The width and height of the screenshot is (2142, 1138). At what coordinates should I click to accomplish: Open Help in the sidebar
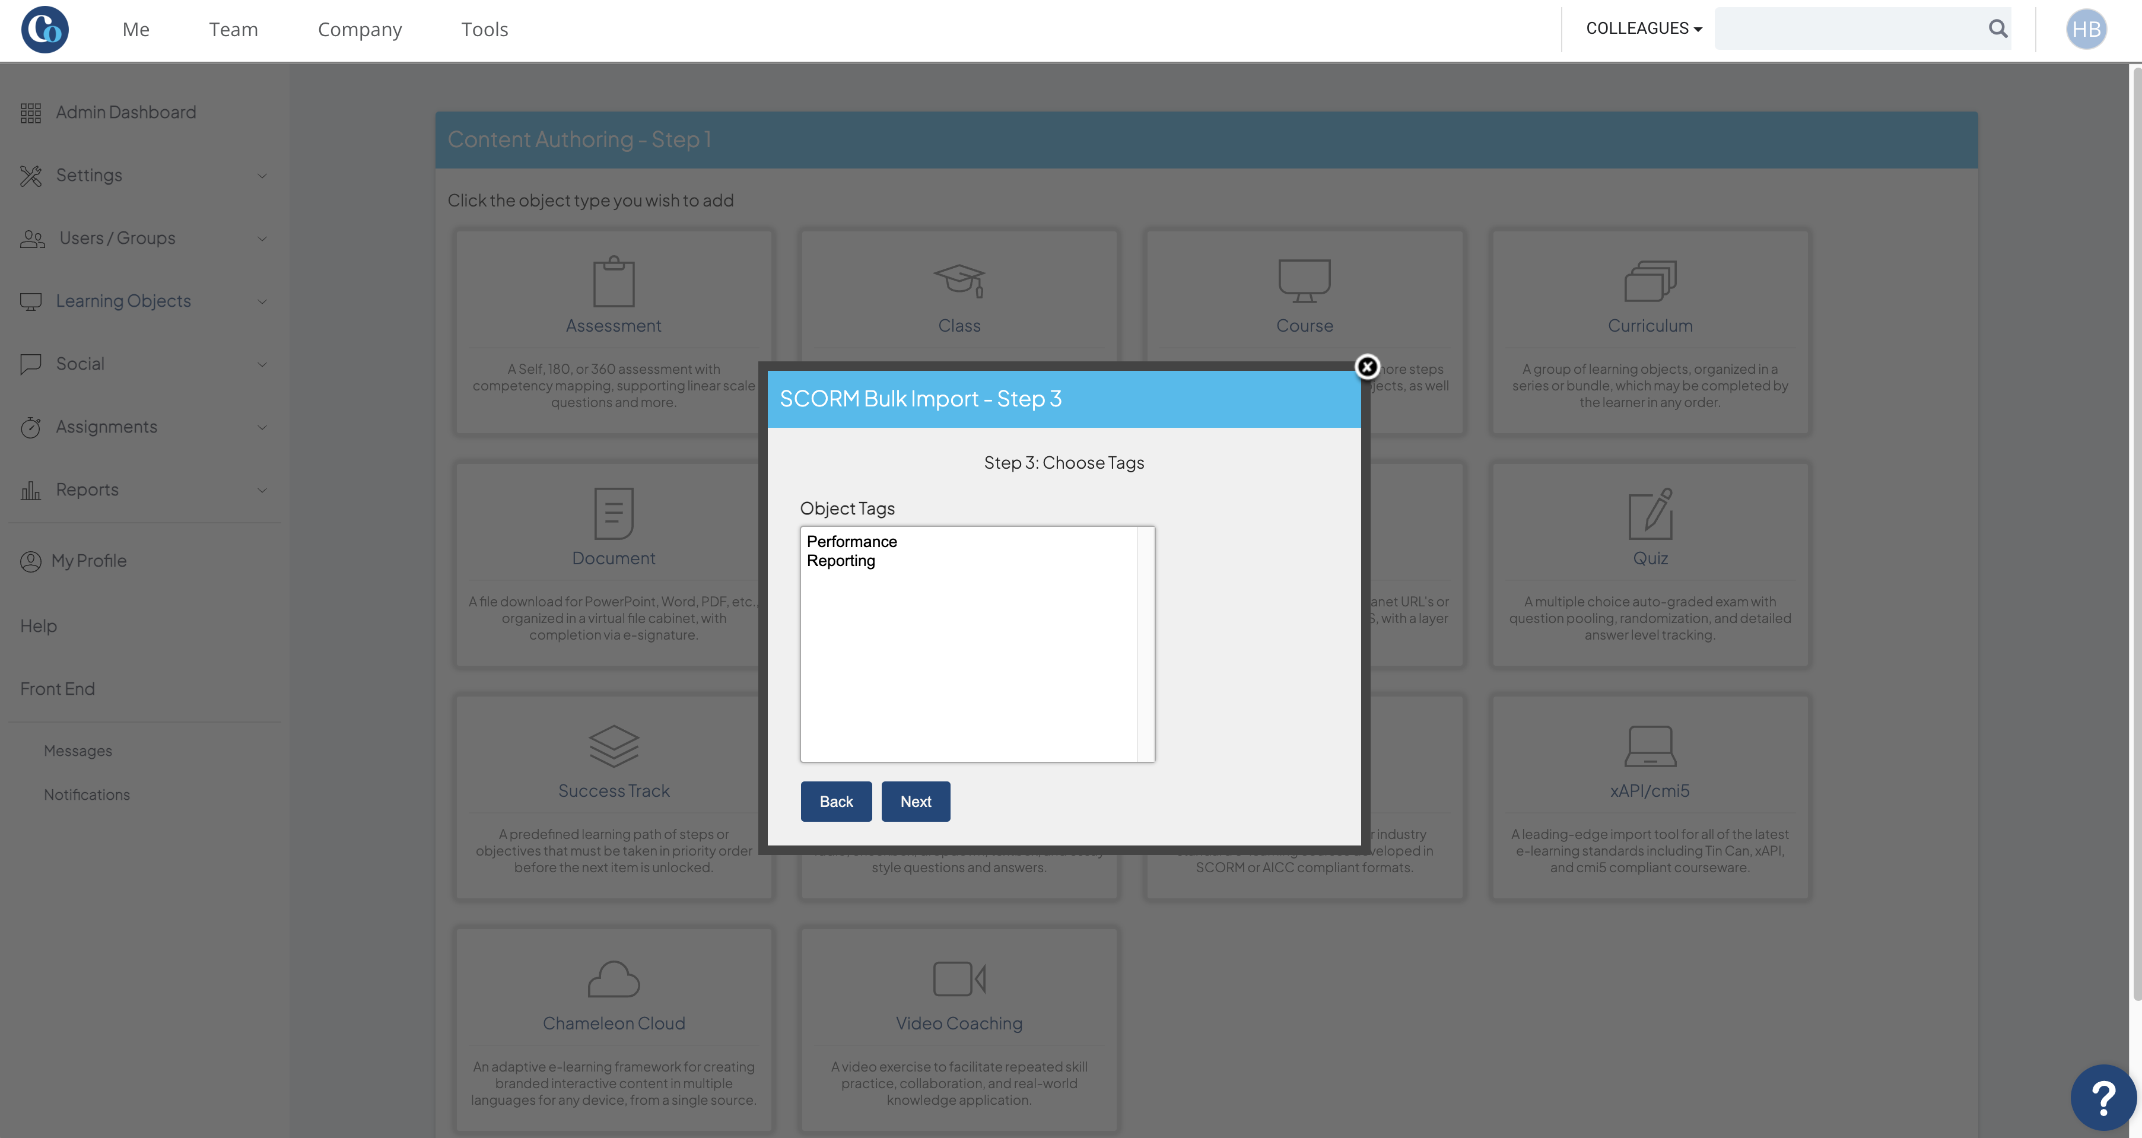(38, 626)
